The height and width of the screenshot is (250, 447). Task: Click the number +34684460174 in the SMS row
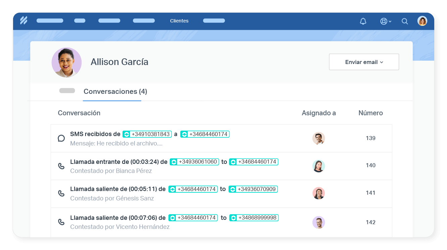[205, 134]
